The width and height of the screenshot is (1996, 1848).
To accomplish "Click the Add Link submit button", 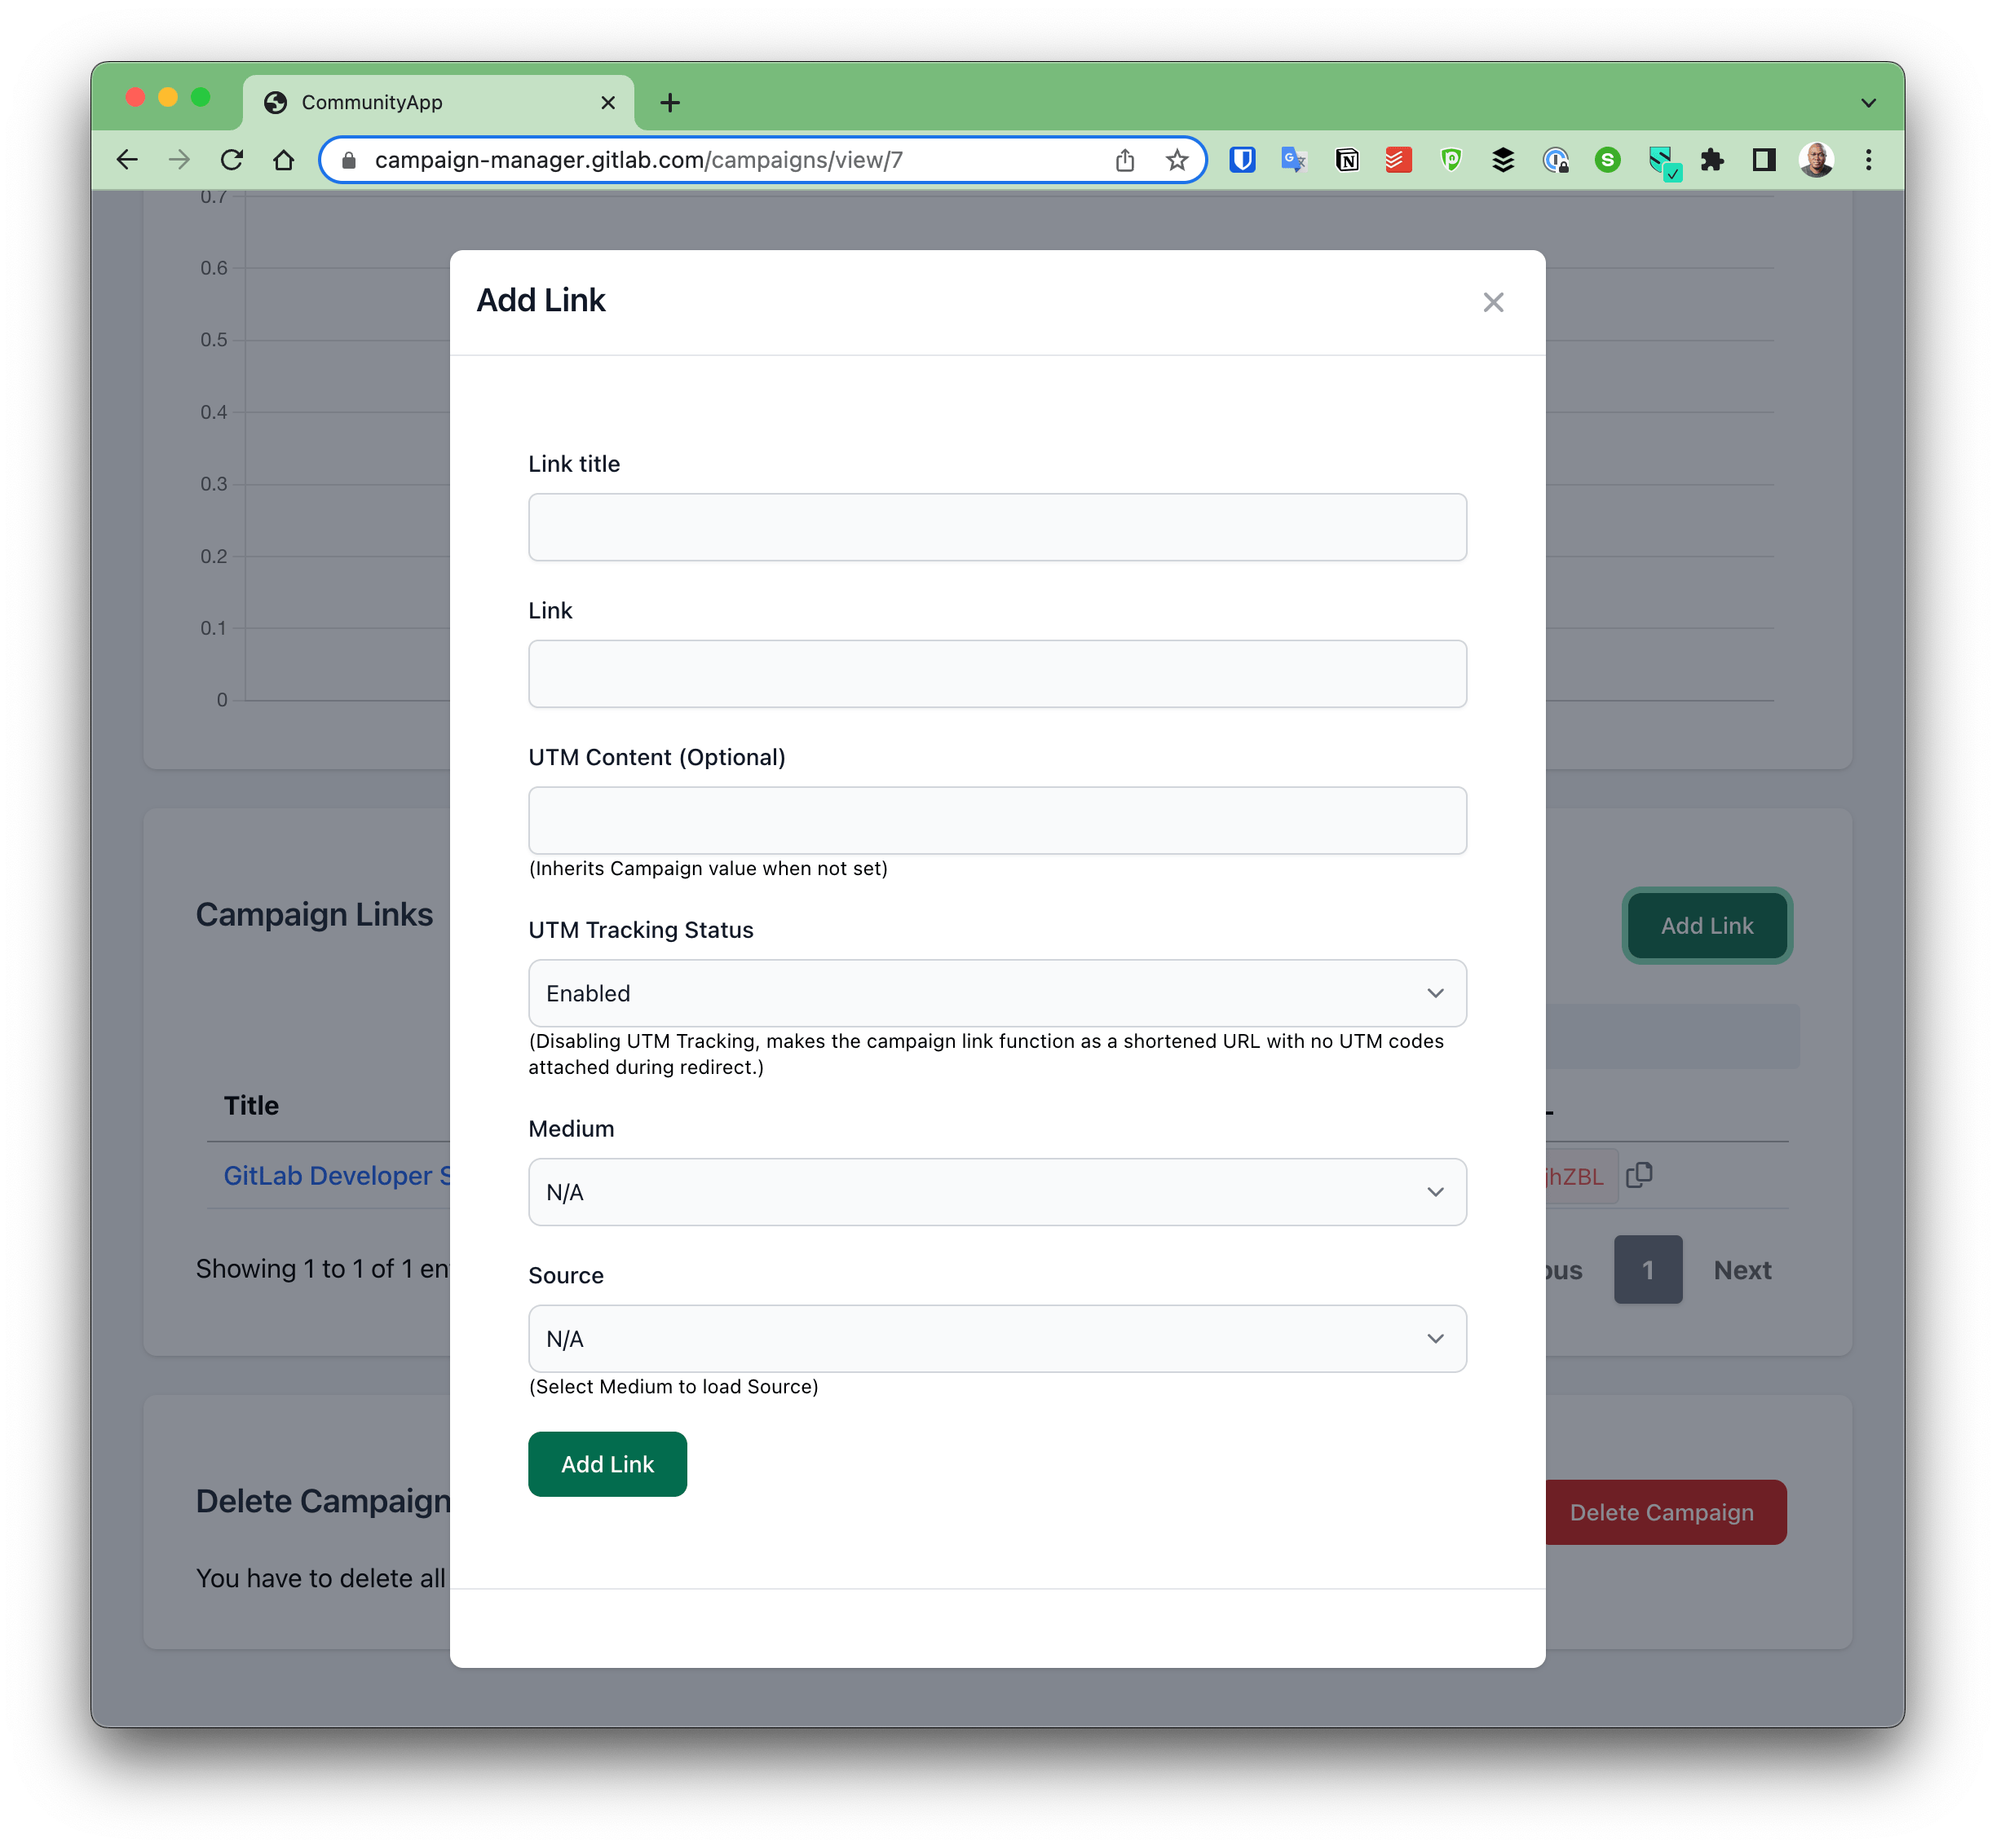I will click(x=607, y=1464).
